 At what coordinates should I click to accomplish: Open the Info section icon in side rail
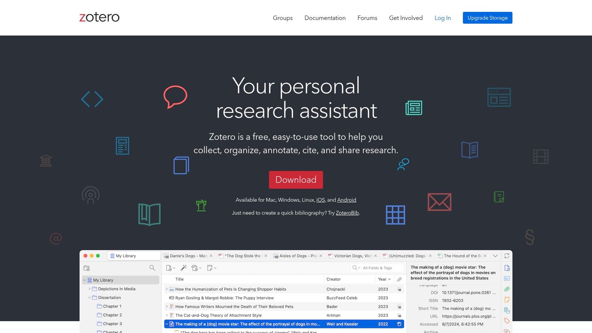(507, 268)
